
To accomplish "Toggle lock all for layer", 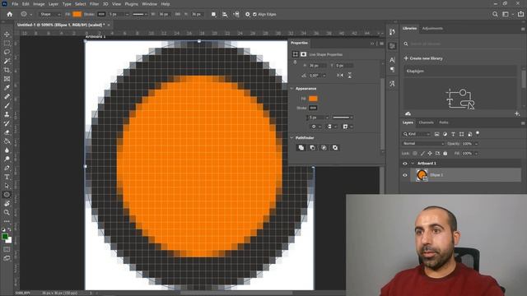I will click(x=445, y=154).
